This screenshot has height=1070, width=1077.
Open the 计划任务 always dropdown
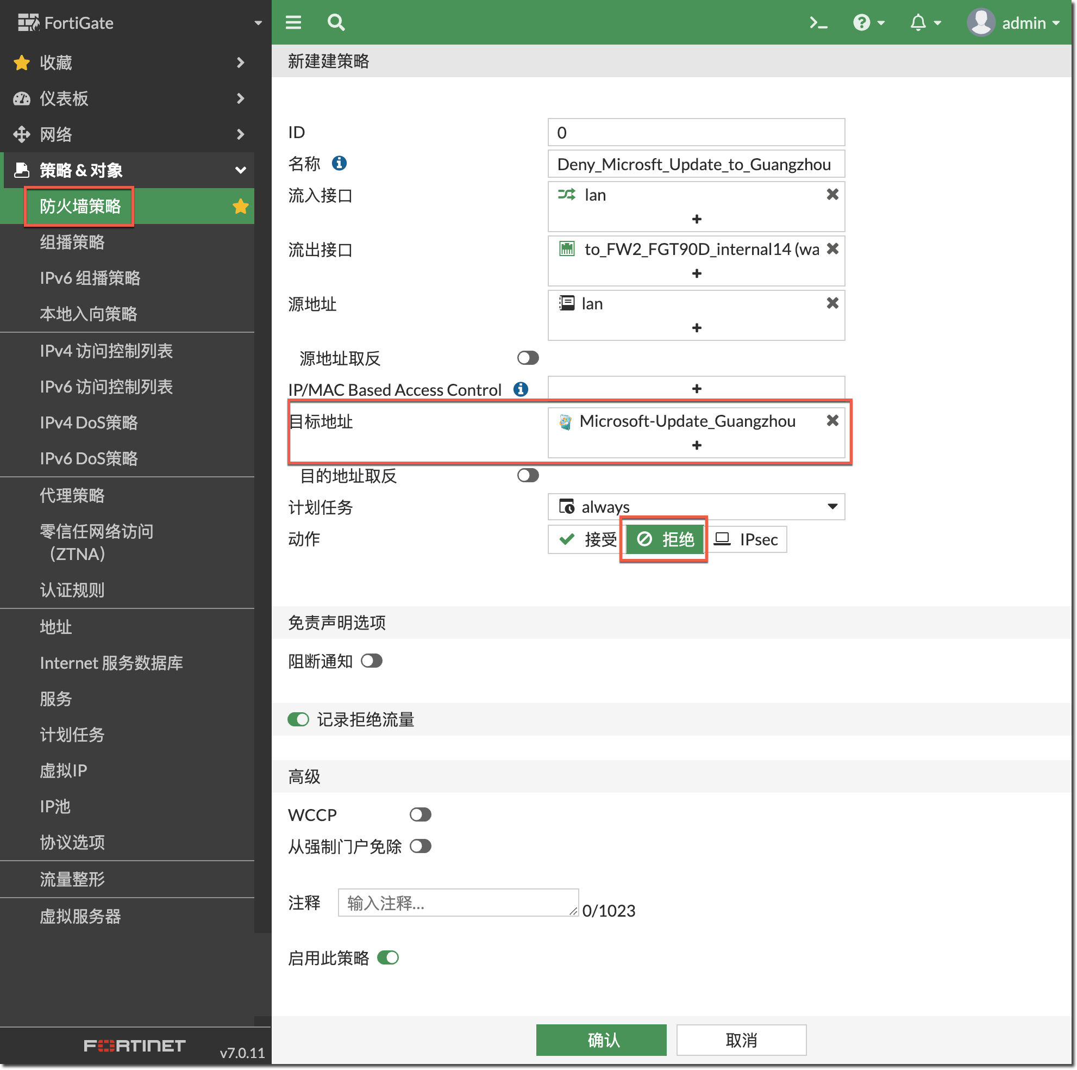click(696, 507)
